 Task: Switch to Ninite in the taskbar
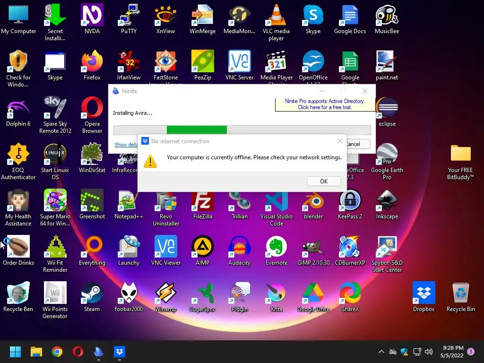tap(98, 352)
